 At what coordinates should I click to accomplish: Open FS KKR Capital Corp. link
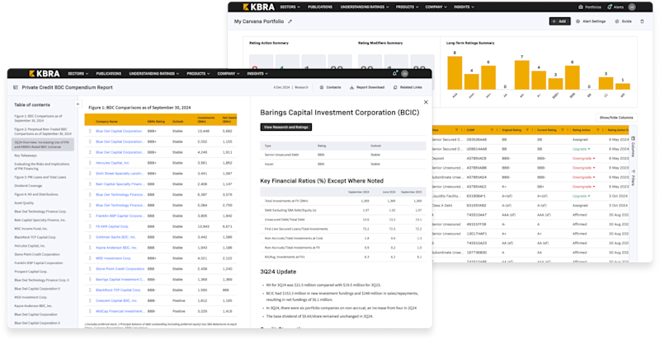pyautogui.click(x=112, y=226)
